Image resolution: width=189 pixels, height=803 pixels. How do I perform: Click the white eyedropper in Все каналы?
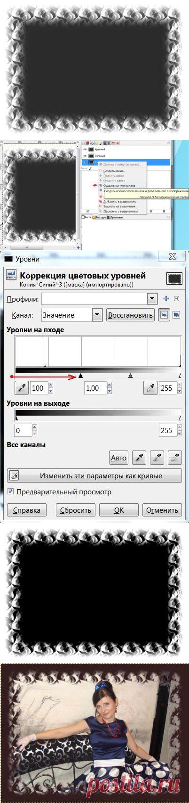pos(175,457)
